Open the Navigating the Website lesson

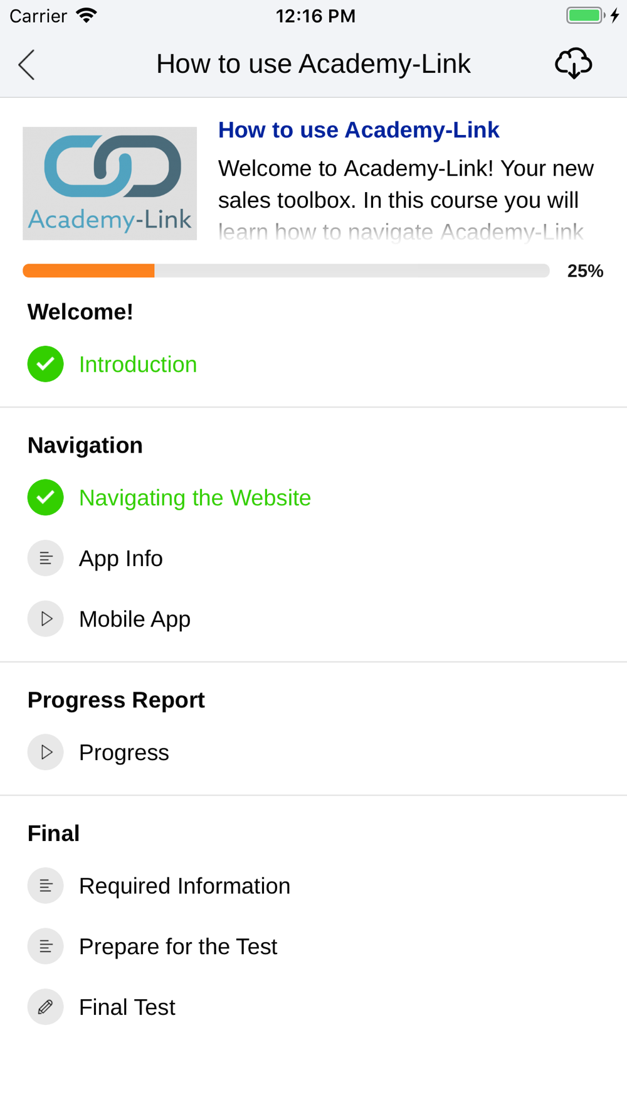(x=195, y=498)
